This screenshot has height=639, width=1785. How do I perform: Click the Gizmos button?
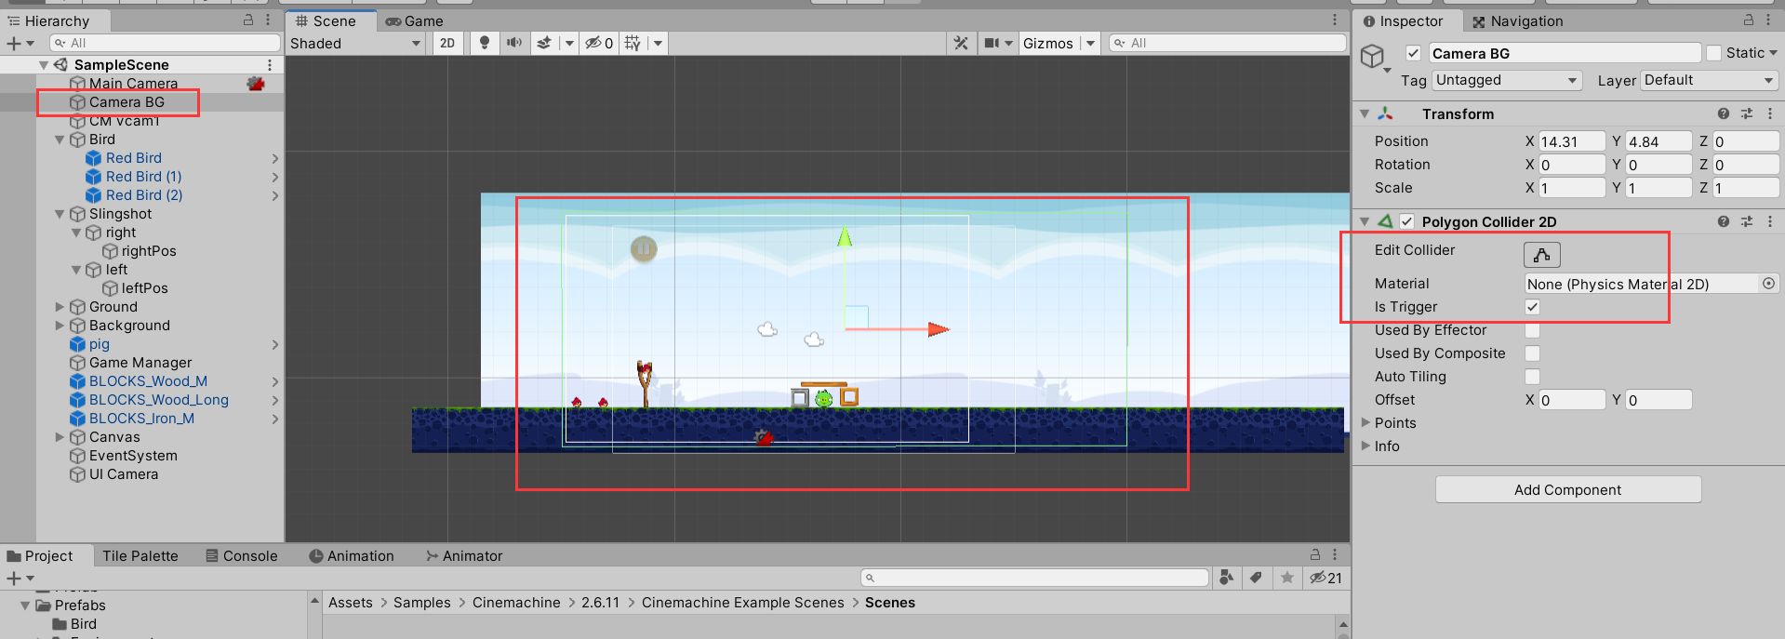(1048, 43)
